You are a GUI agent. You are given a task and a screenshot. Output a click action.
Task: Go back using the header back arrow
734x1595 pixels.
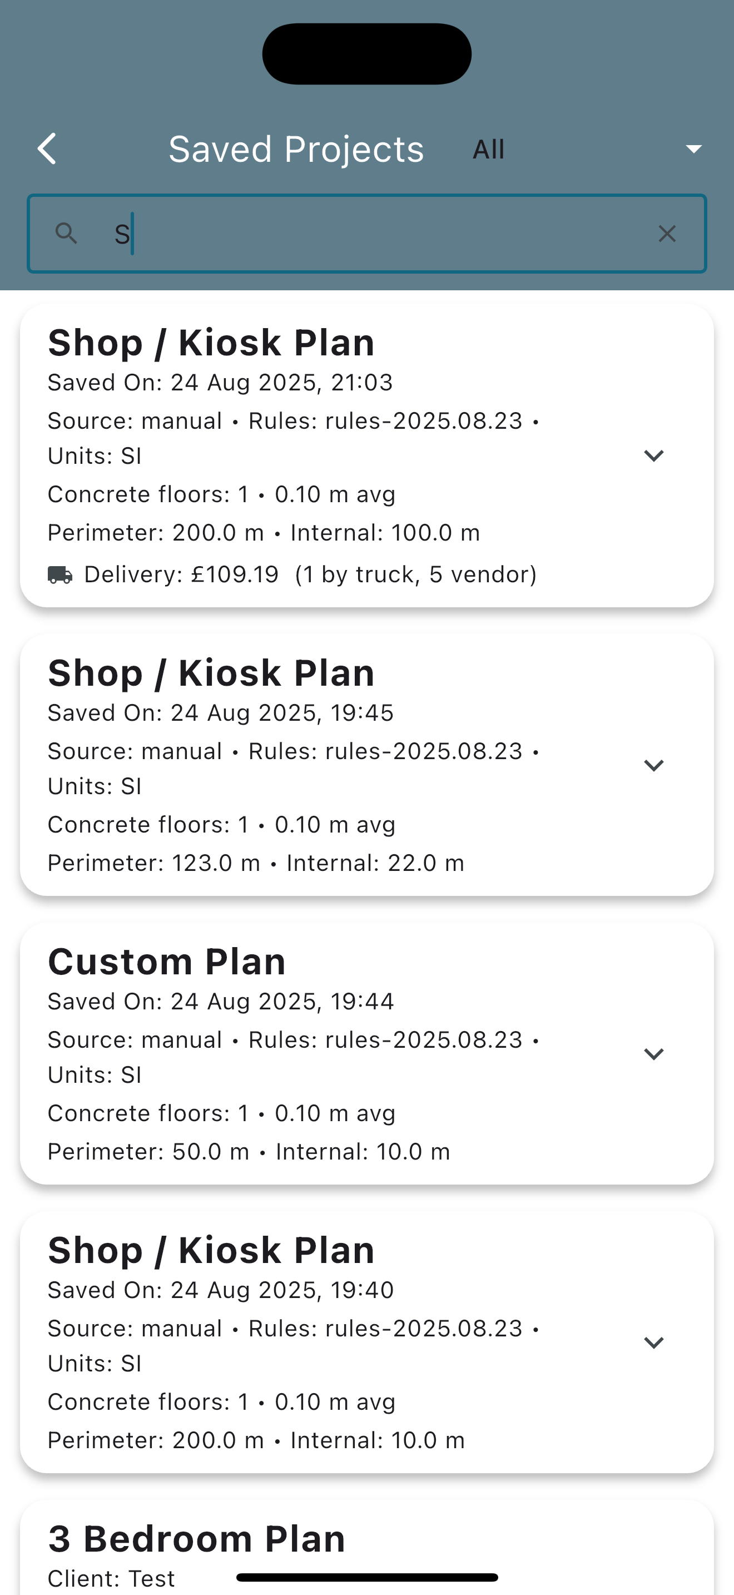(x=47, y=149)
